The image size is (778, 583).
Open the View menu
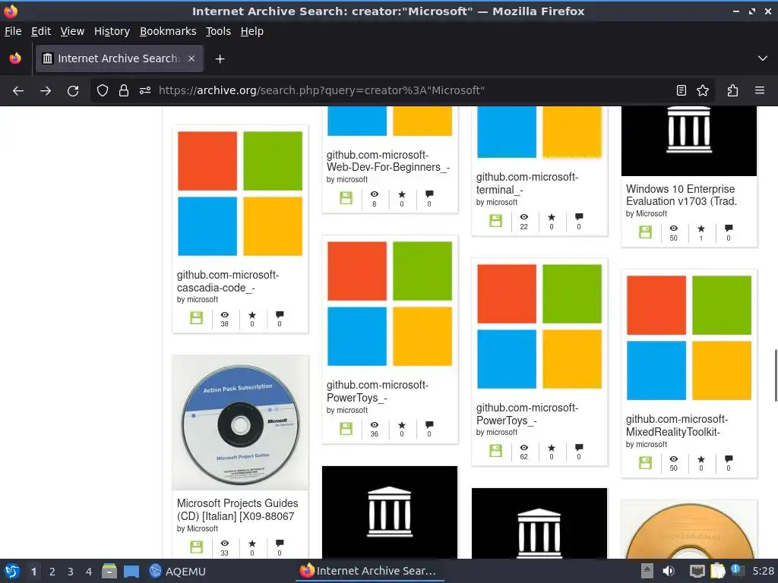point(72,31)
